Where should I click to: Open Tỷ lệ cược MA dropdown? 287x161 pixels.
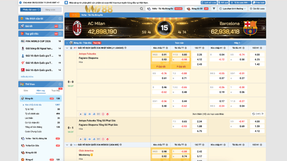[x=240, y=3]
